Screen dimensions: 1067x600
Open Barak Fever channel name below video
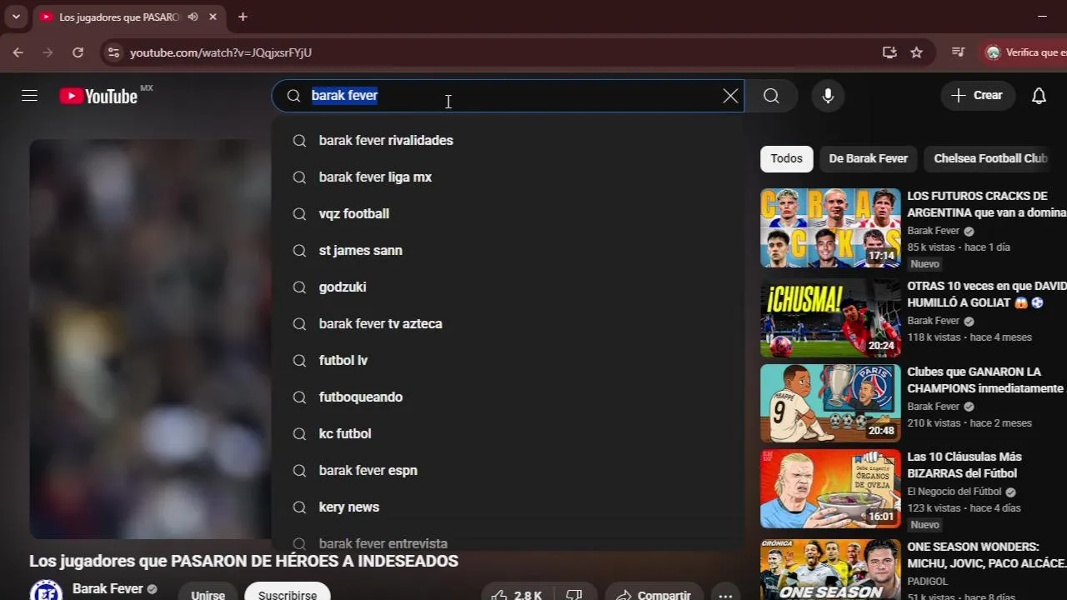(x=108, y=588)
